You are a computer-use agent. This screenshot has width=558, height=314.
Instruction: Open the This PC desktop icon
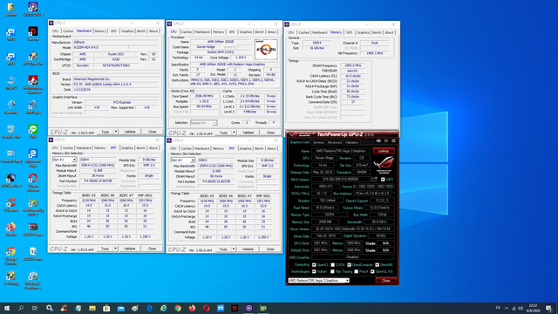tap(11, 83)
